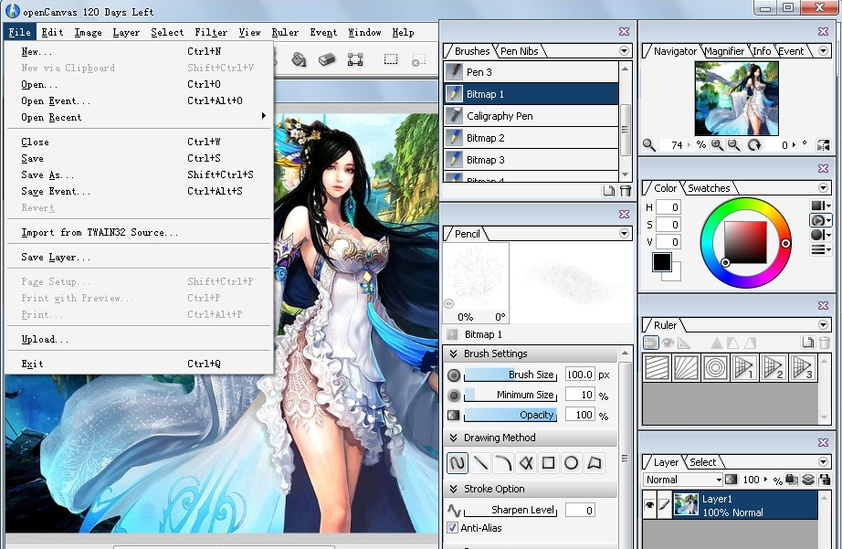Switch to the Magnifier tab

coord(724,51)
